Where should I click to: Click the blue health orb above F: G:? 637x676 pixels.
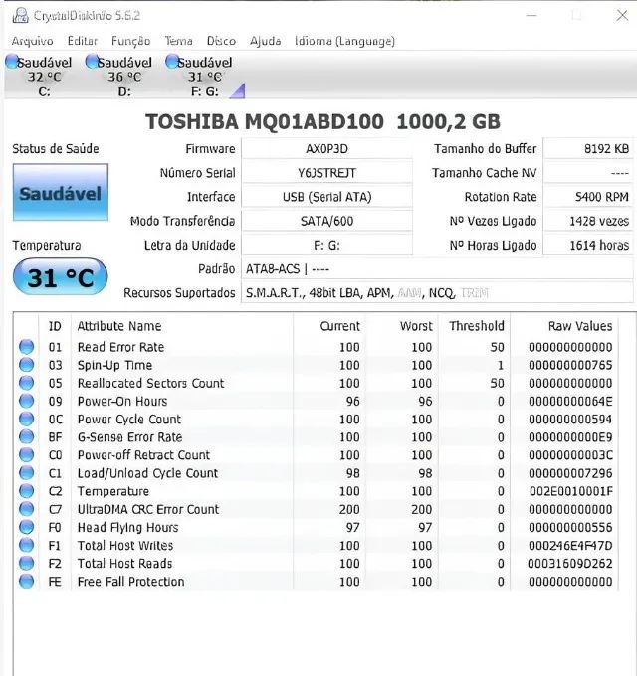[x=172, y=62]
